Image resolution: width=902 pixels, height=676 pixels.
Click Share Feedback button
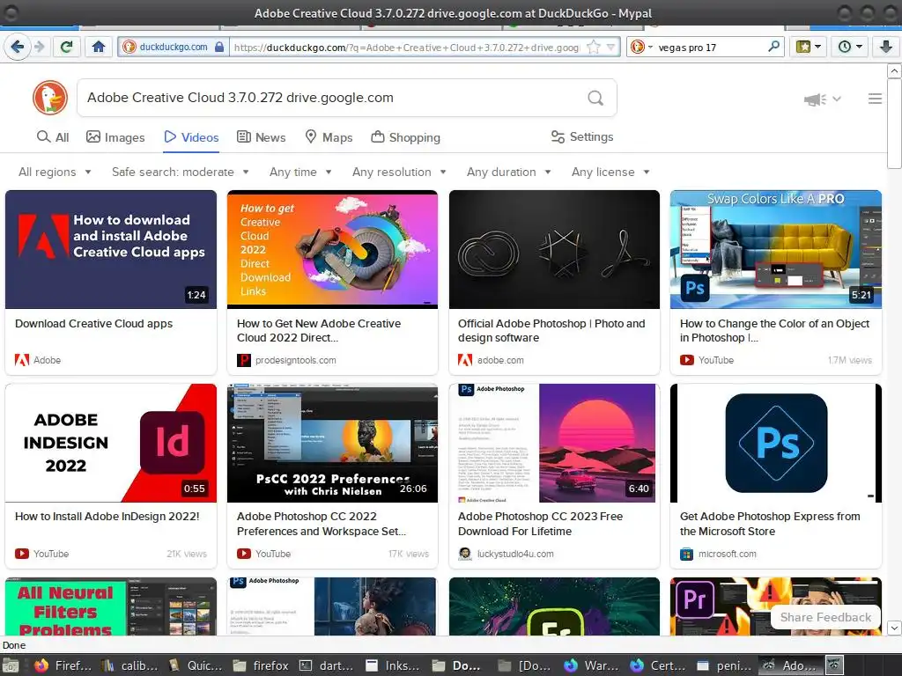click(x=825, y=617)
